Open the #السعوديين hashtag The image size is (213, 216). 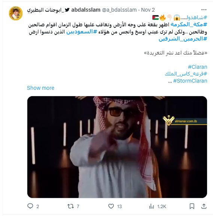(82, 32)
